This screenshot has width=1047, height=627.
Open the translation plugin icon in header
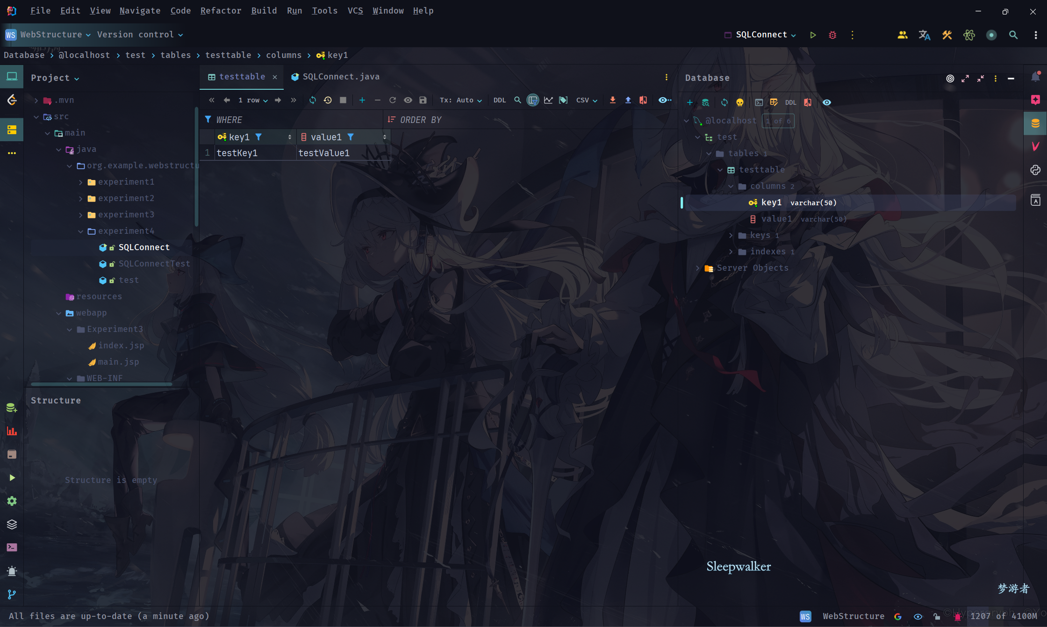pyautogui.click(x=925, y=35)
